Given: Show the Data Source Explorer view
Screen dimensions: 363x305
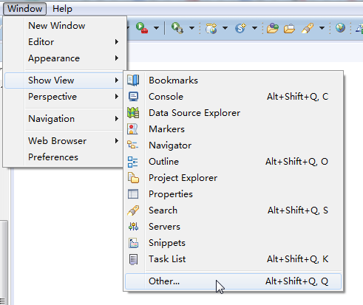Looking at the screenshot, I should (233, 113).
